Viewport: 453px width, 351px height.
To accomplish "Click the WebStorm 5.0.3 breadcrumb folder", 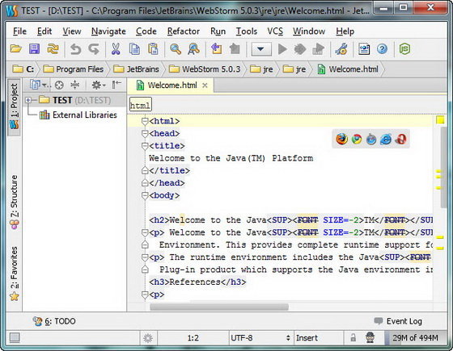I will tap(205, 69).
